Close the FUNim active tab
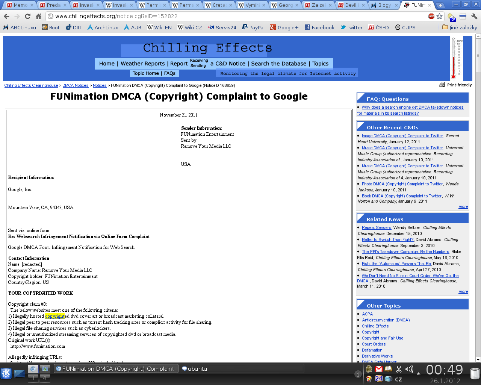This screenshot has width=481, height=385. point(430,5)
